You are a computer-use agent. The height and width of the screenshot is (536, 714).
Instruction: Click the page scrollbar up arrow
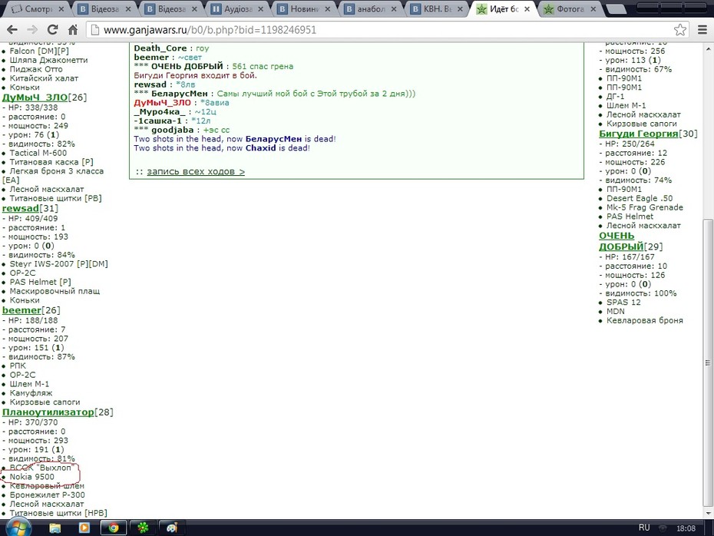coord(708,48)
